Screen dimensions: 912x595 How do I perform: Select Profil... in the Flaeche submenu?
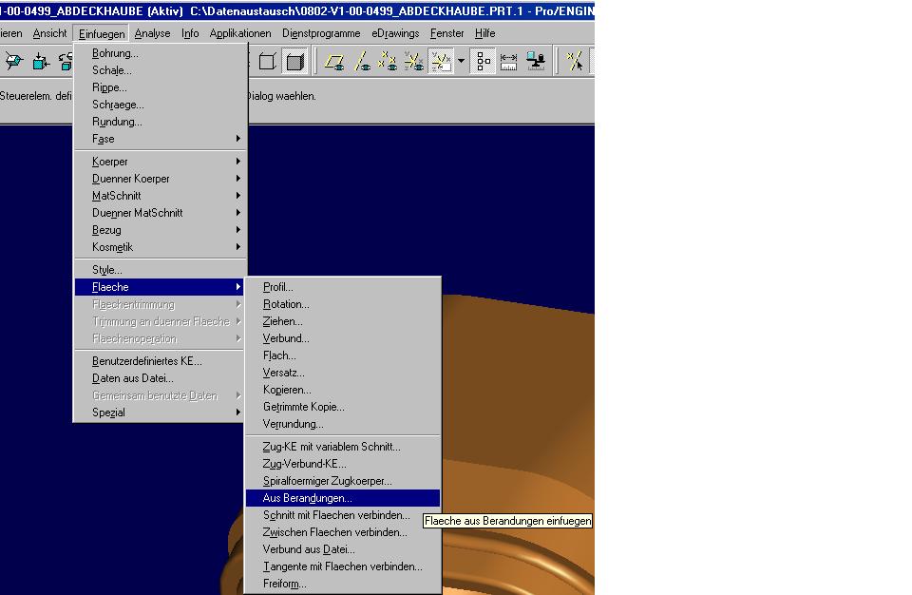coord(343,287)
